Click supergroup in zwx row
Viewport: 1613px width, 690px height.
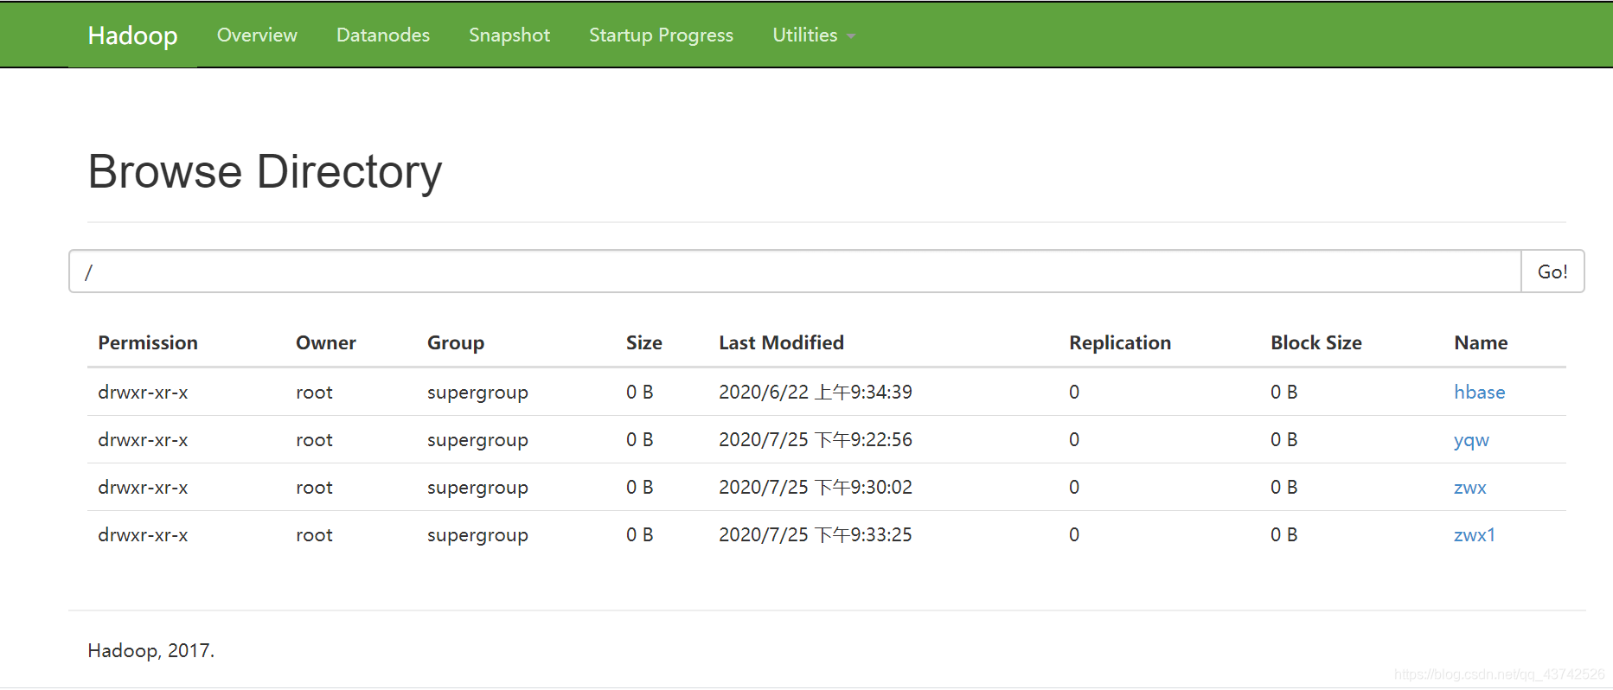tap(477, 488)
